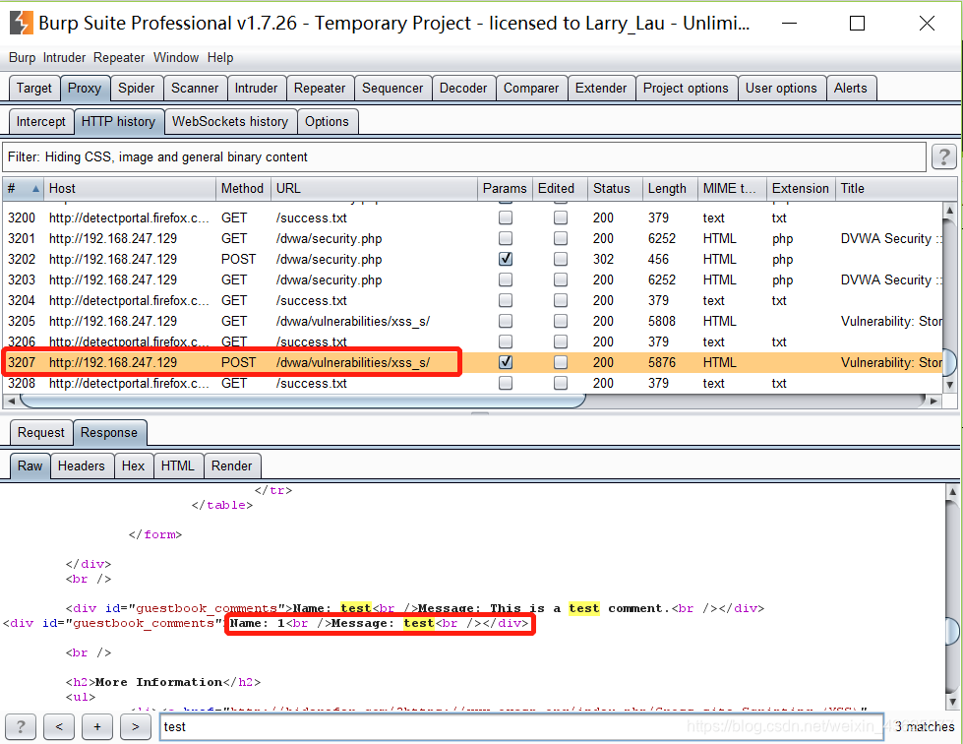Toggle Params checkbox for row 3200
Screen dimensions: 963x744
[506, 217]
